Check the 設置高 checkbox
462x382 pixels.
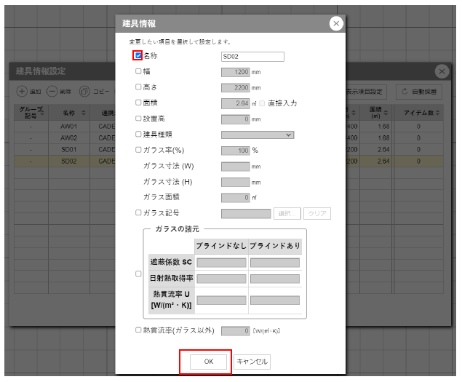click(x=138, y=119)
